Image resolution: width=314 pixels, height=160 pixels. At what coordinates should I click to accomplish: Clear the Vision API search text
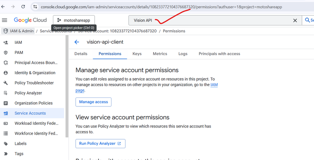click(295, 20)
